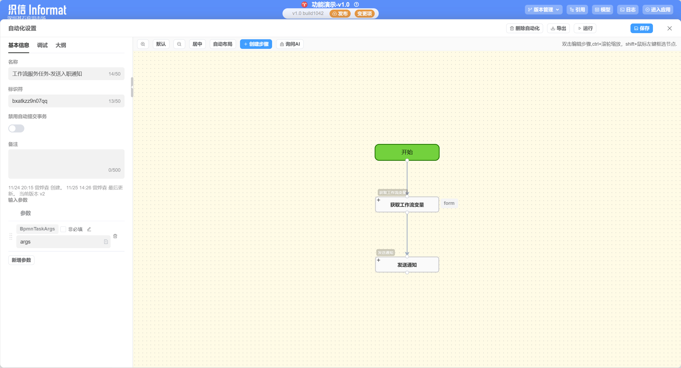Switch to the 大纲 tab
Image resolution: width=681 pixels, height=368 pixels.
(61, 45)
